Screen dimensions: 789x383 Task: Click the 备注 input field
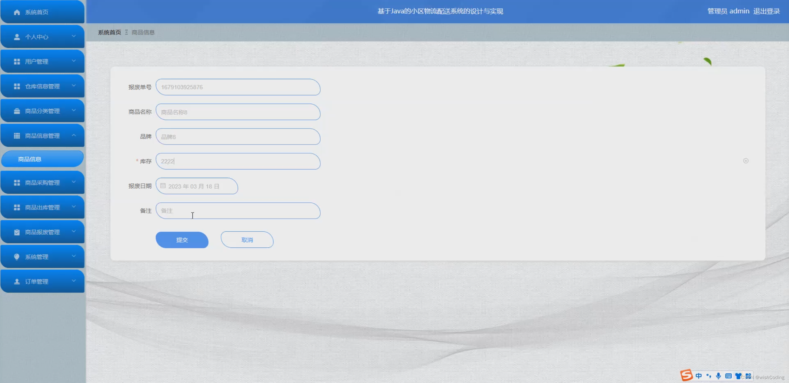[x=238, y=211]
